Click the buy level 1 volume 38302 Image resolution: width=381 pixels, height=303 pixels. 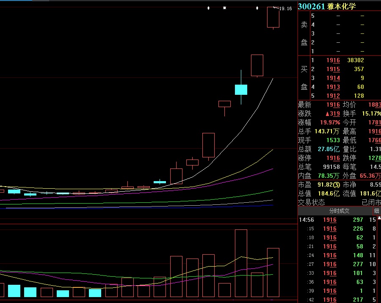coord(355,61)
